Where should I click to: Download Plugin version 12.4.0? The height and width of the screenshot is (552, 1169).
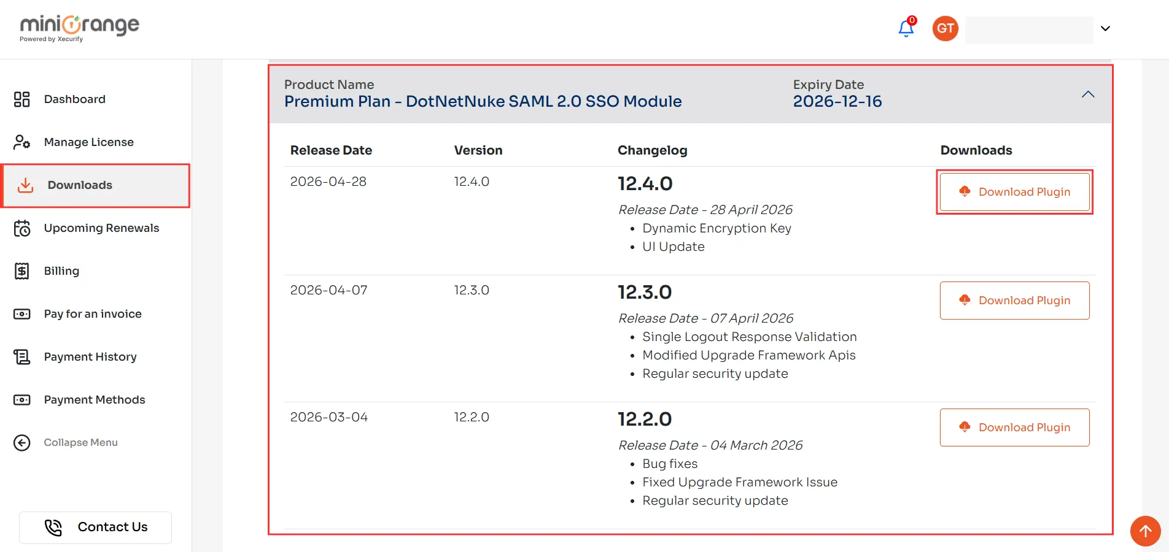pos(1015,192)
